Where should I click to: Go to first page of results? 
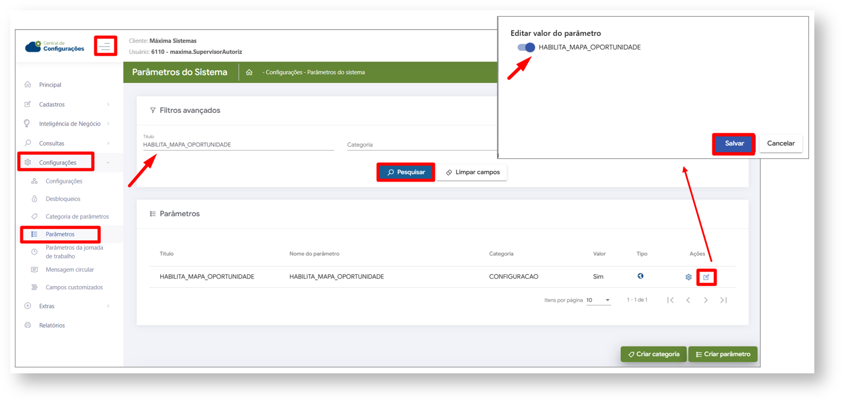click(x=670, y=300)
